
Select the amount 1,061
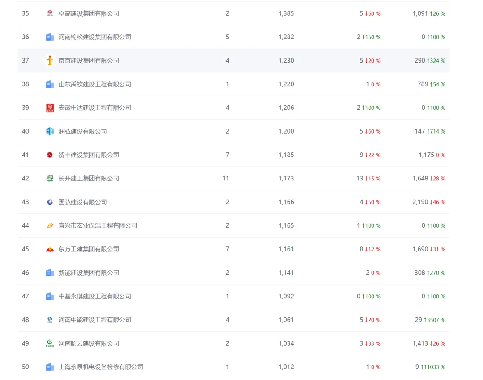tap(286, 320)
